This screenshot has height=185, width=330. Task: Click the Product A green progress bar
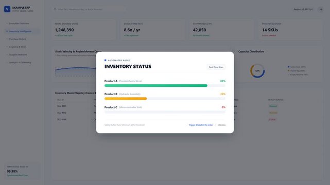tap(156, 86)
